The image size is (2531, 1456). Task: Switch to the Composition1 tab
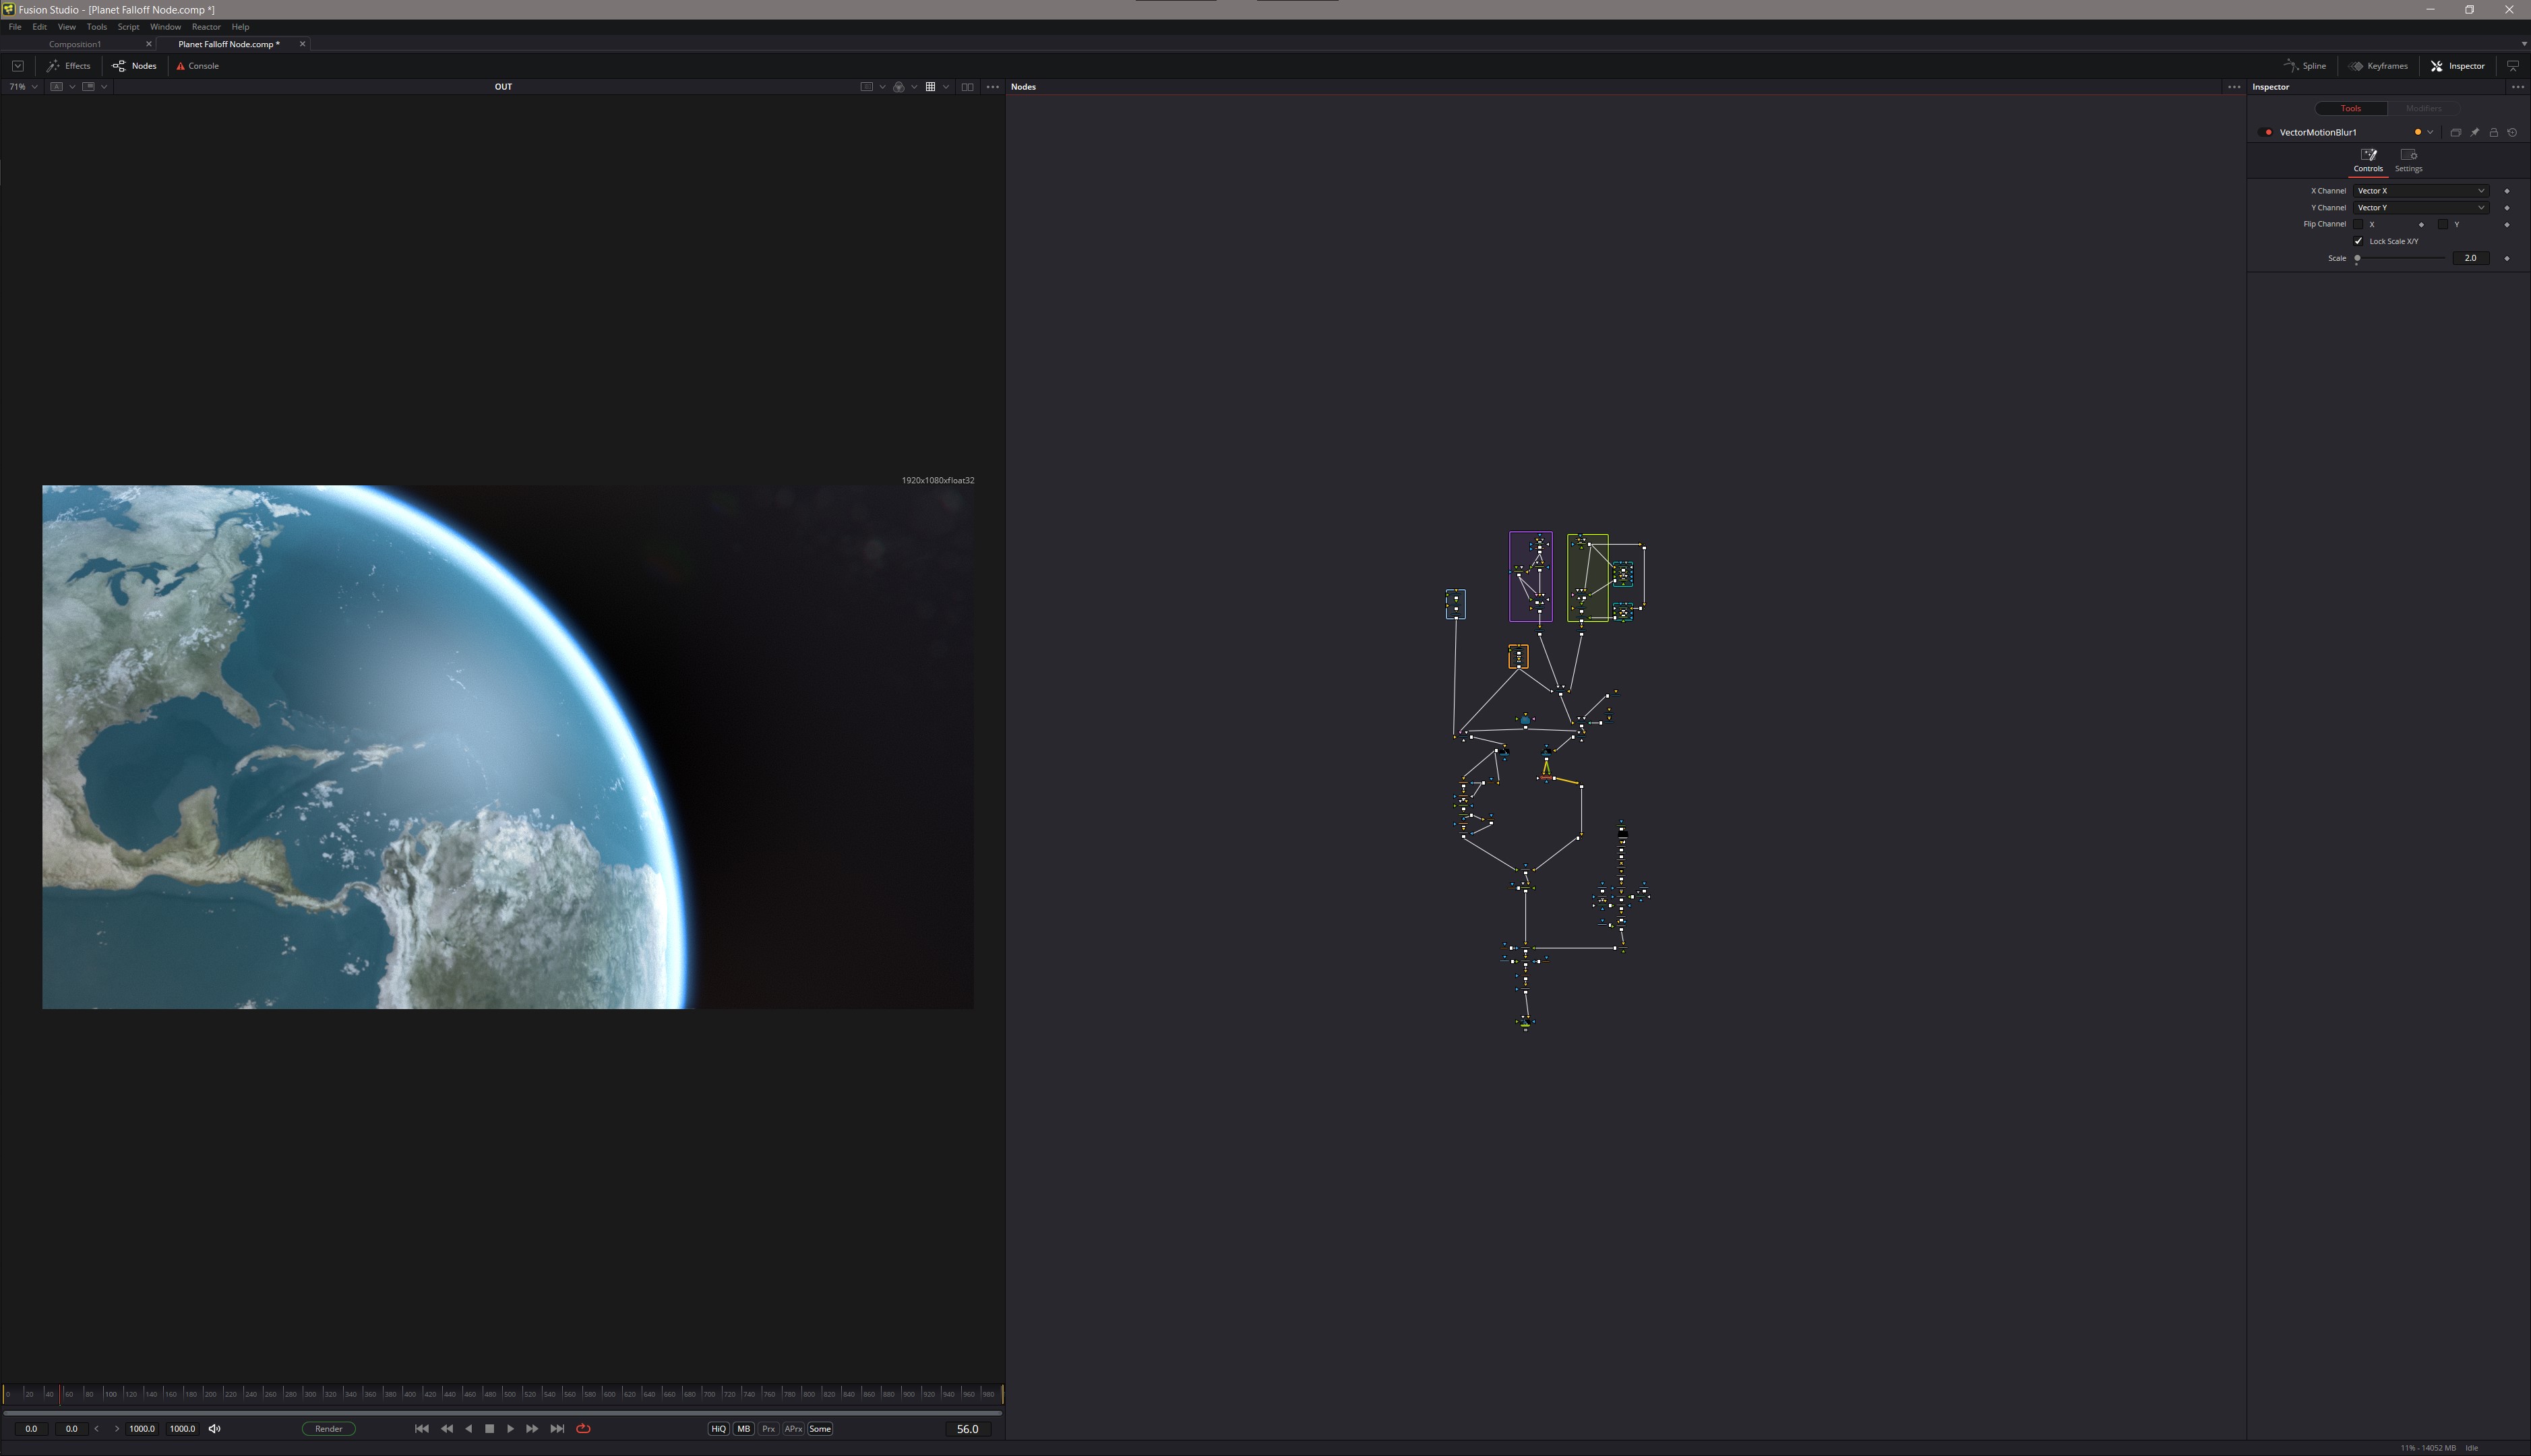(x=75, y=44)
